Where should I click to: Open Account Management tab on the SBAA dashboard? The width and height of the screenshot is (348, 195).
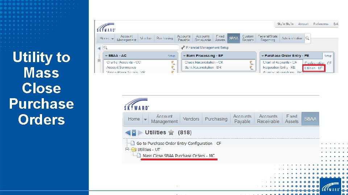click(x=127, y=38)
